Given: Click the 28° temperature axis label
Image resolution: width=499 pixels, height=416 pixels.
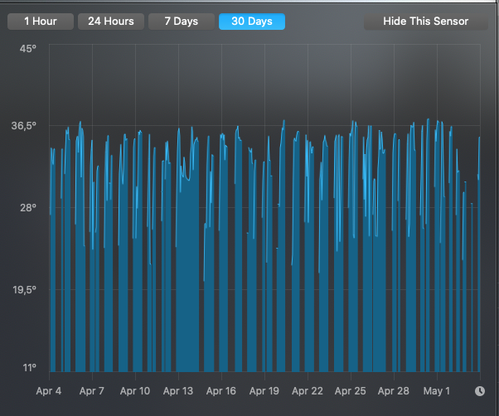Looking at the screenshot, I should click(28, 208).
